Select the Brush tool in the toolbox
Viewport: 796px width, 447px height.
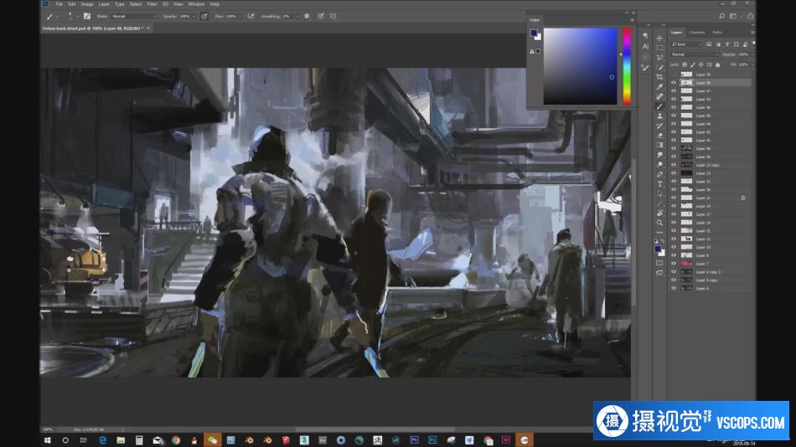click(659, 106)
